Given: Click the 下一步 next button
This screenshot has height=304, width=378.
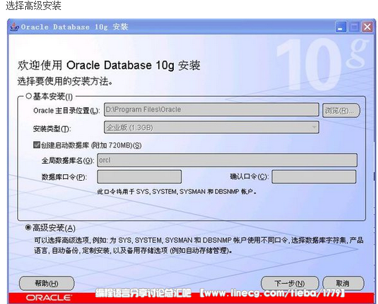Looking at the screenshot, I should click(x=290, y=283).
